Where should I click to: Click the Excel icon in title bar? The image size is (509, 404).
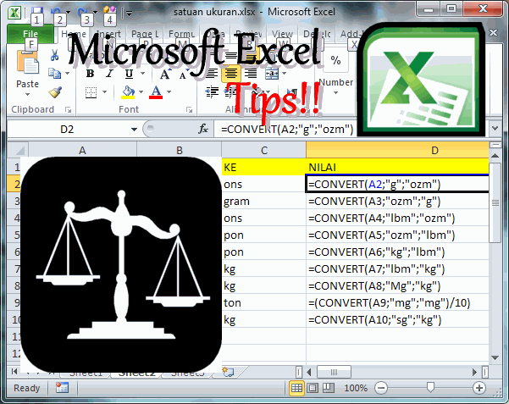tap(14, 13)
